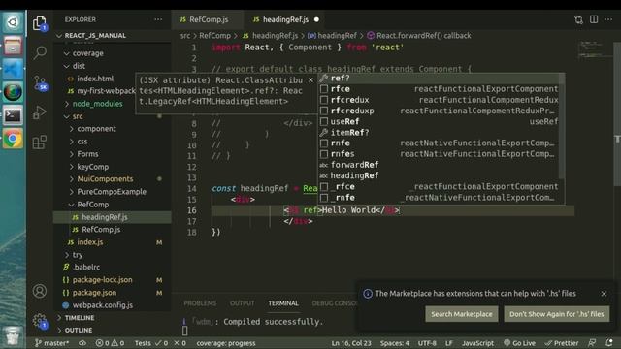Viewport: 621px width, 349px height.
Task: Select rnfe snippet suggestion
Action: 440,143
